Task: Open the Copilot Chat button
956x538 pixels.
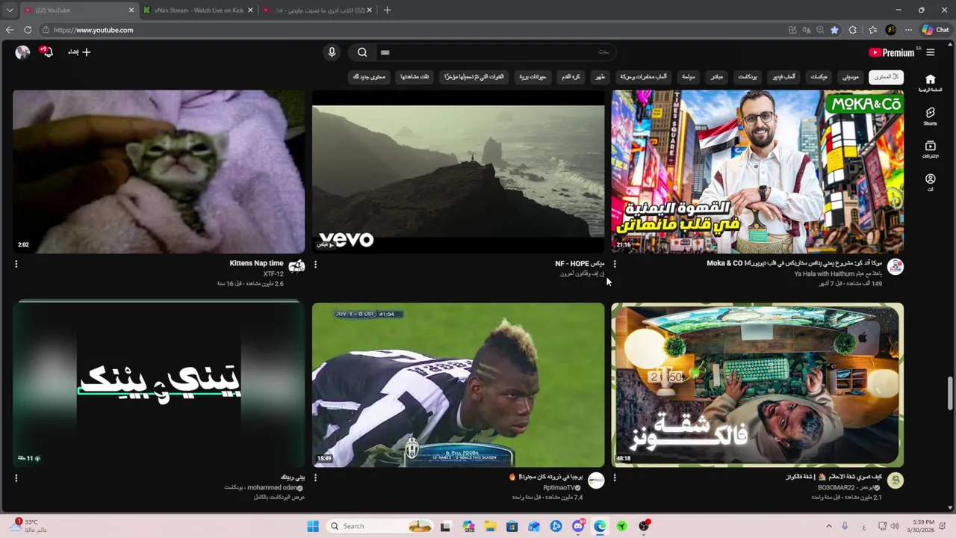Action: 935,30
